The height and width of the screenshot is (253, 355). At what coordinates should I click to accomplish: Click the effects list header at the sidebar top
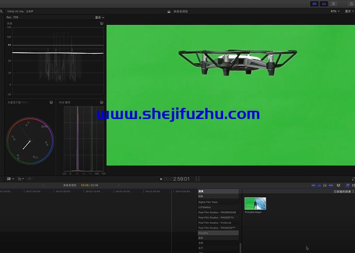click(x=218, y=192)
